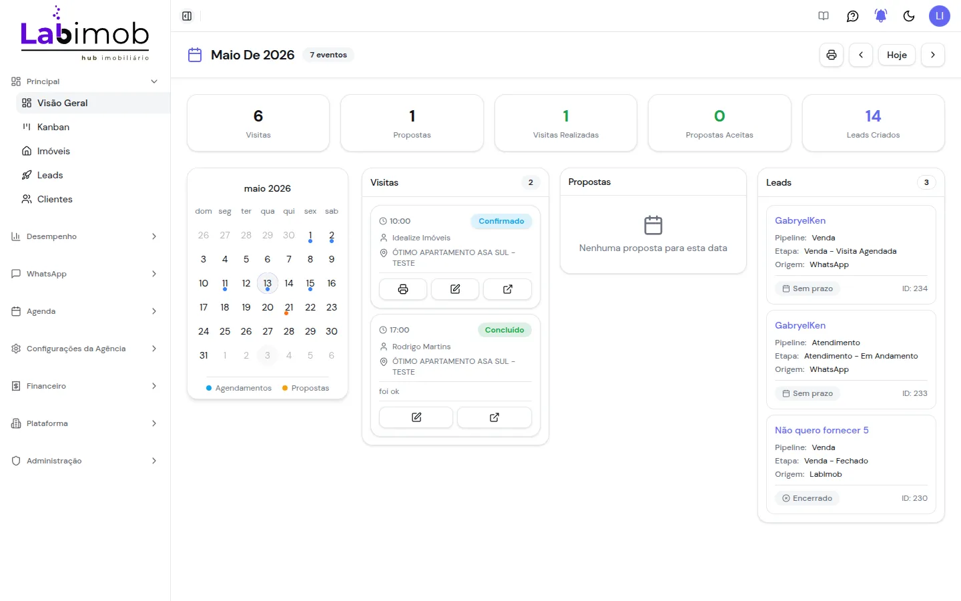Click the Hoje button

897,55
